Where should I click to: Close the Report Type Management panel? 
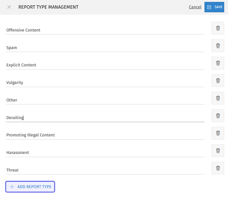(x=9, y=7)
